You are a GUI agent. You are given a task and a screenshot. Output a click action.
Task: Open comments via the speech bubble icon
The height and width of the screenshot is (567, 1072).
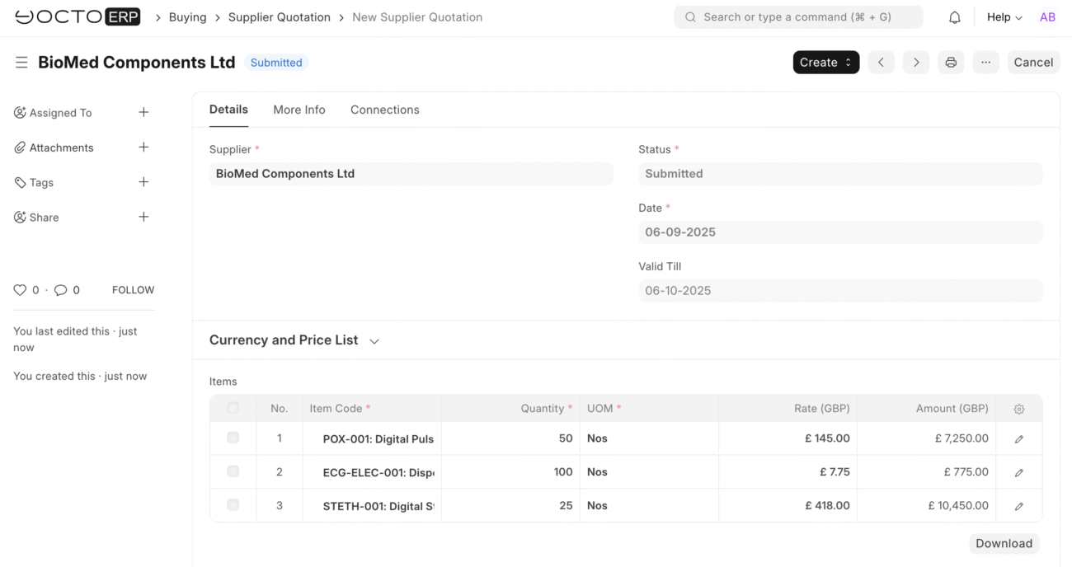coord(60,290)
